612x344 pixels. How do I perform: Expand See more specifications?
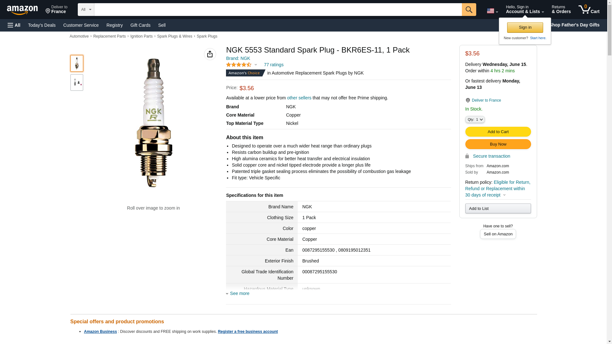coord(239,293)
